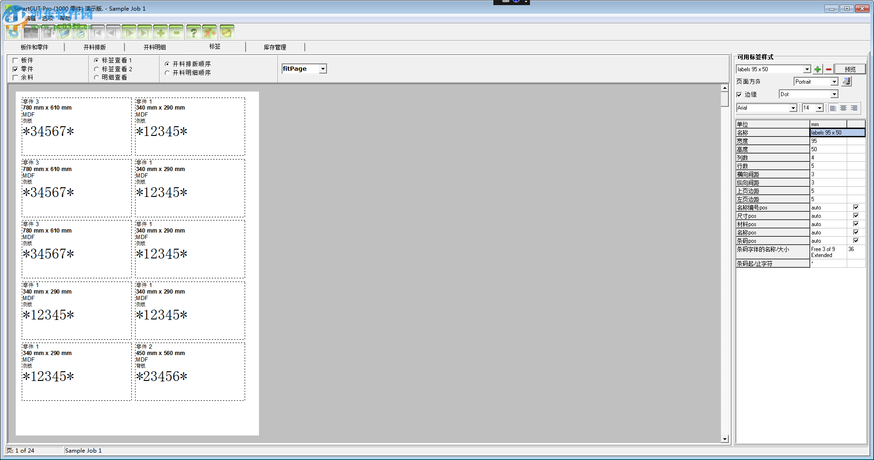
Task: Select the 宽度 value cell 95
Action: (x=828, y=141)
